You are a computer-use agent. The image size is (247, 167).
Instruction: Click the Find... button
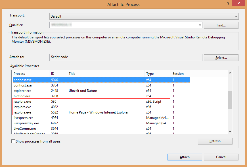pyautogui.click(x=221, y=25)
